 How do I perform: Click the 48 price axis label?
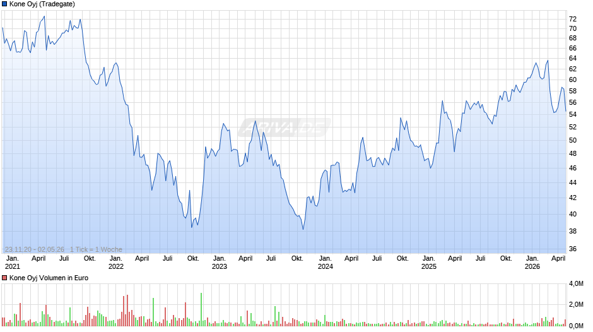pyautogui.click(x=573, y=154)
